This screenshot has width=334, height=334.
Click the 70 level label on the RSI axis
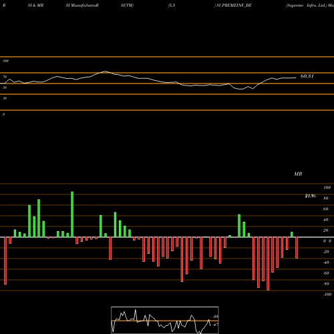click(5, 77)
